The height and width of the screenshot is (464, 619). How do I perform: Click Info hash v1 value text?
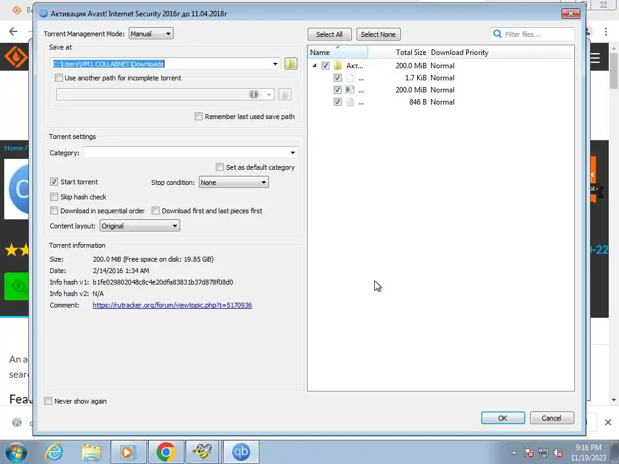point(163,282)
